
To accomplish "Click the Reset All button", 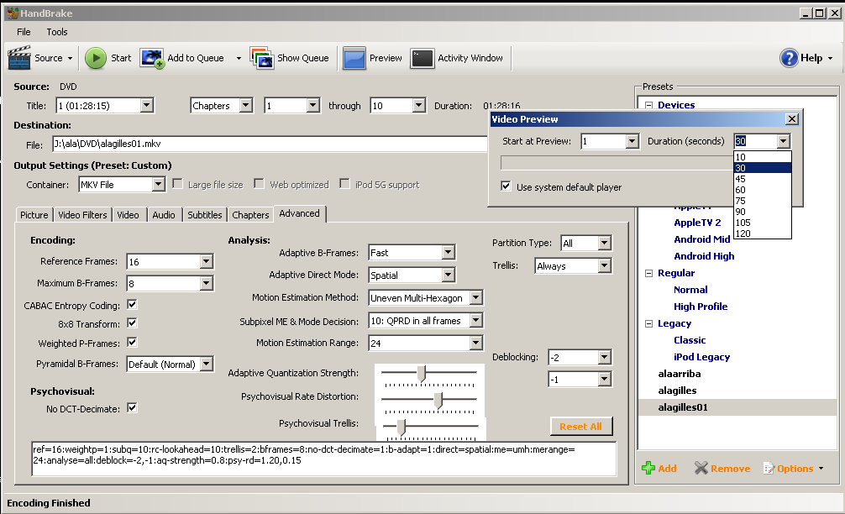I will [581, 426].
